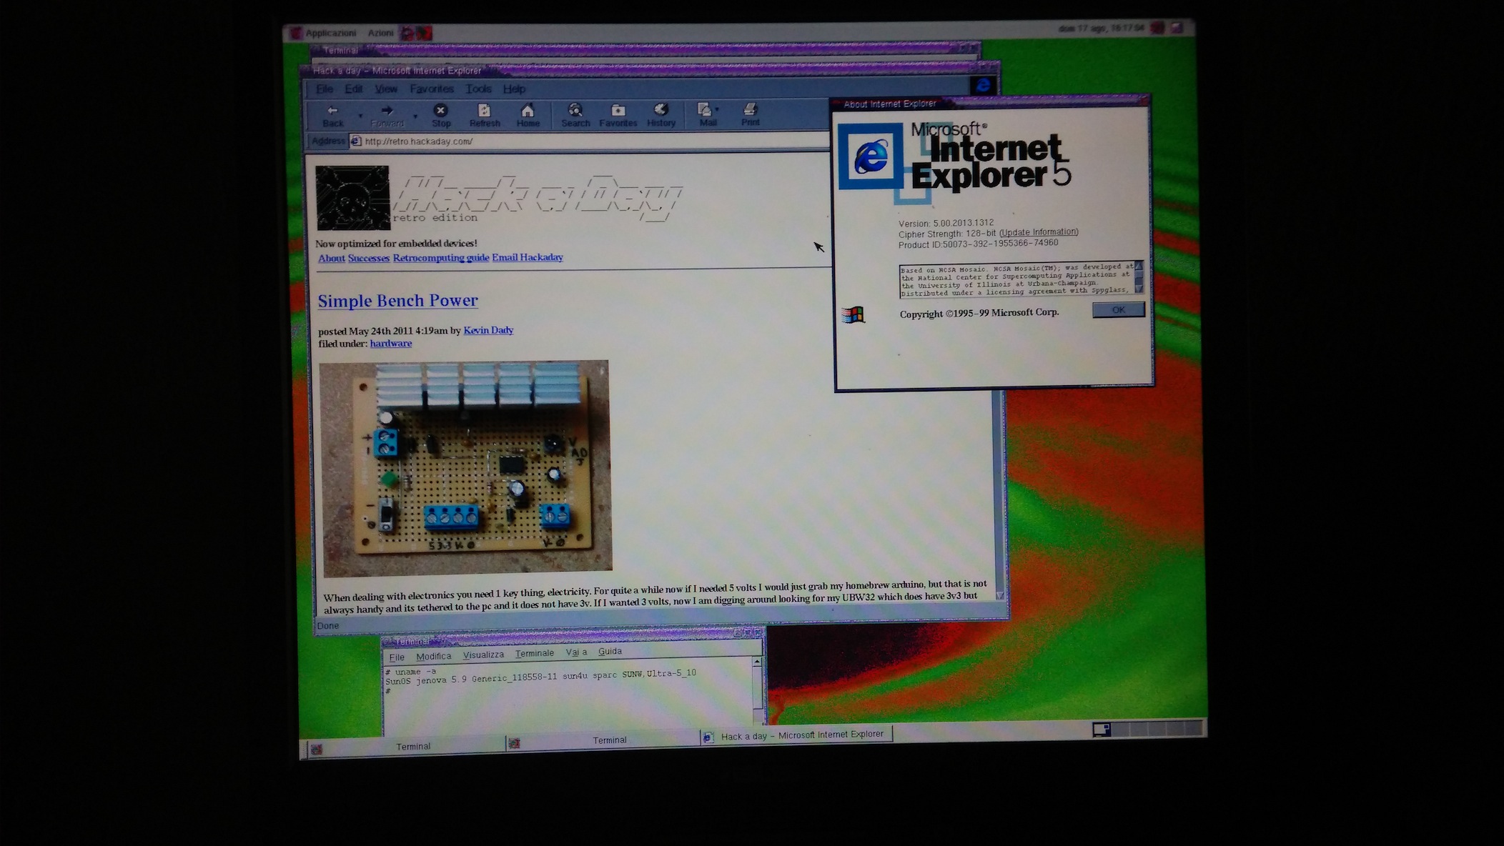
Task: Open the Favorites folder toolbar icon
Action: (x=618, y=110)
